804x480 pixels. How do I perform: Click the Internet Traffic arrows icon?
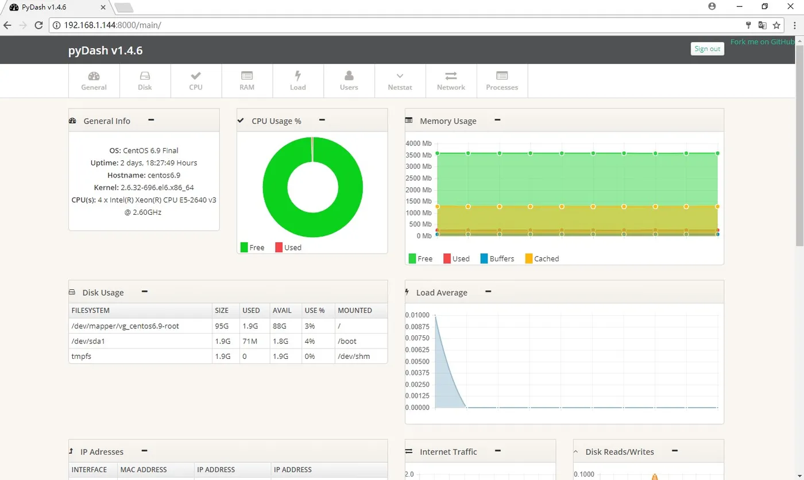pos(409,451)
